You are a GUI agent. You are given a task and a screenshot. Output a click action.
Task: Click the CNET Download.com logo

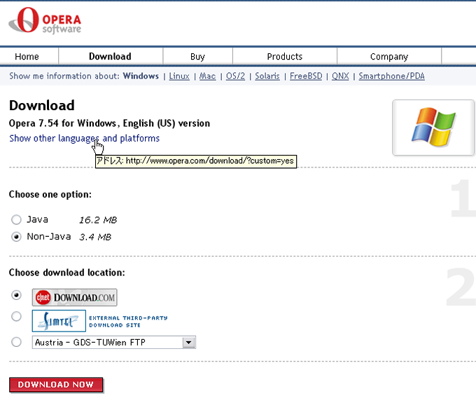74,297
